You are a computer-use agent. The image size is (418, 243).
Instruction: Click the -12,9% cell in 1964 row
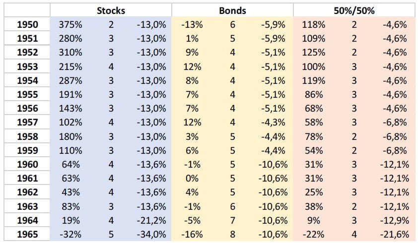coord(395,219)
